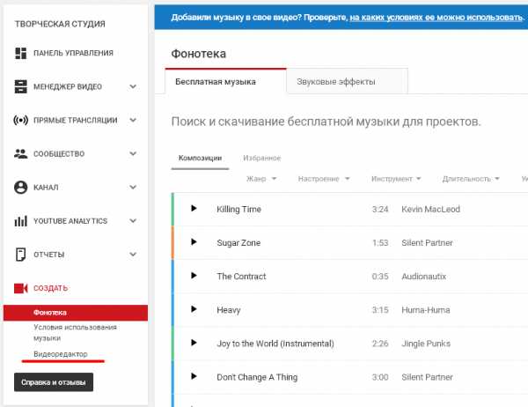Open Панель управления page
528x407 pixels.
(73, 53)
